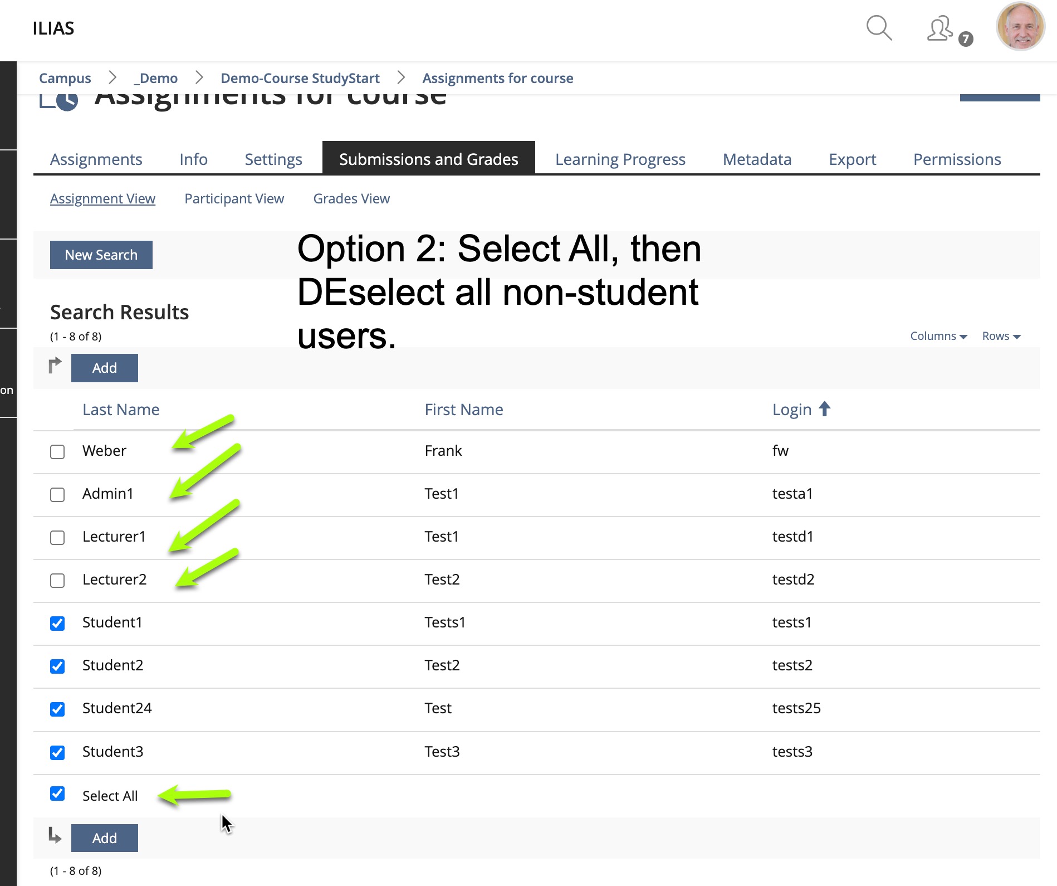The height and width of the screenshot is (886, 1057).
Task: Sort by Last Name column header
Action: pyautogui.click(x=121, y=410)
